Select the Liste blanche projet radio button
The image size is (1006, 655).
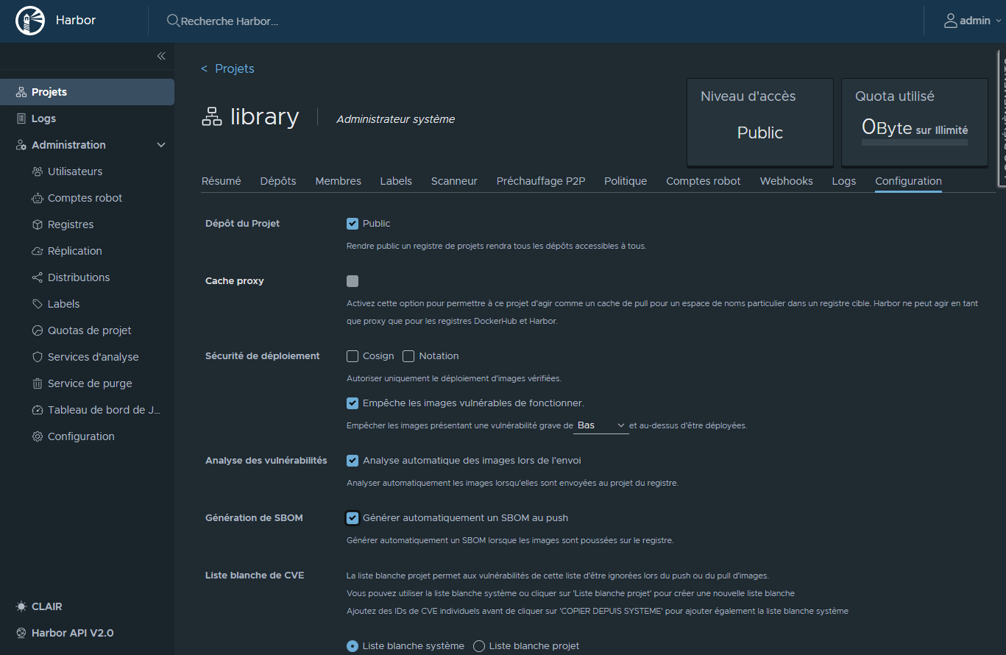479,646
